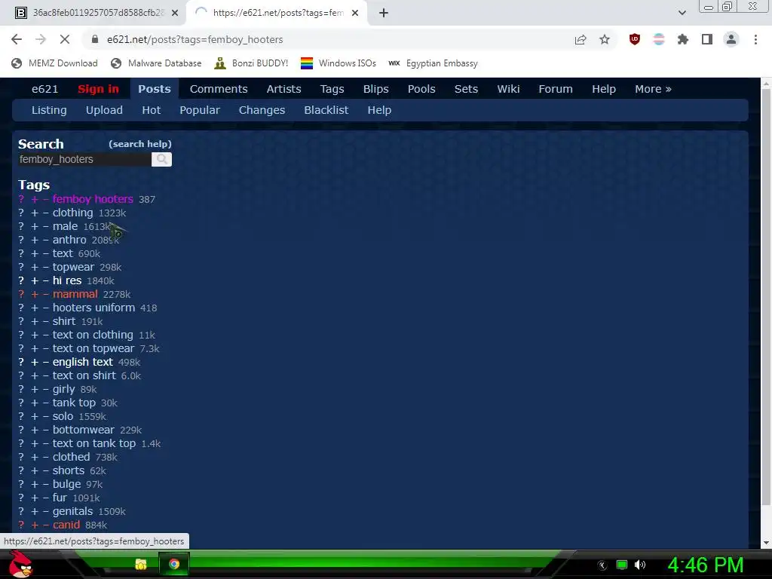Open the Blips section
Viewport: 772px width, 579px height.
pyautogui.click(x=375, y=89)
